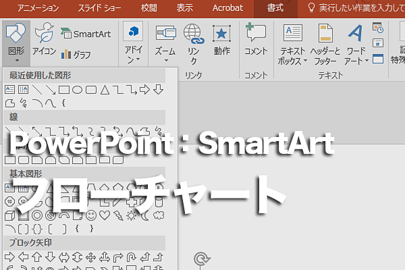Open the 表示 tab
This screenshot has width=405, height=270.
click(185, 7)
